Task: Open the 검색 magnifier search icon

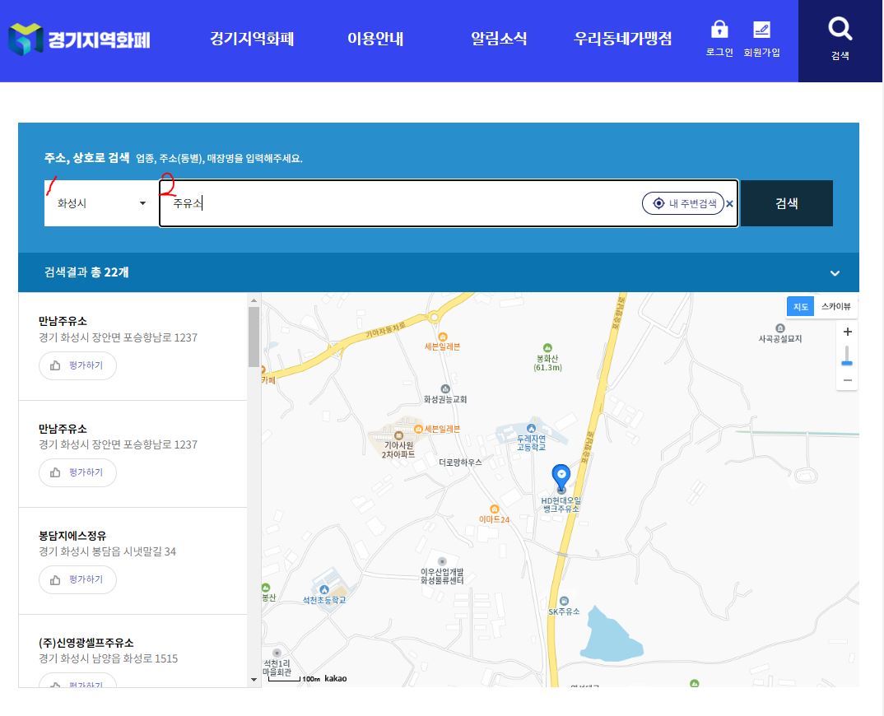Action: [x=840, y=31]
